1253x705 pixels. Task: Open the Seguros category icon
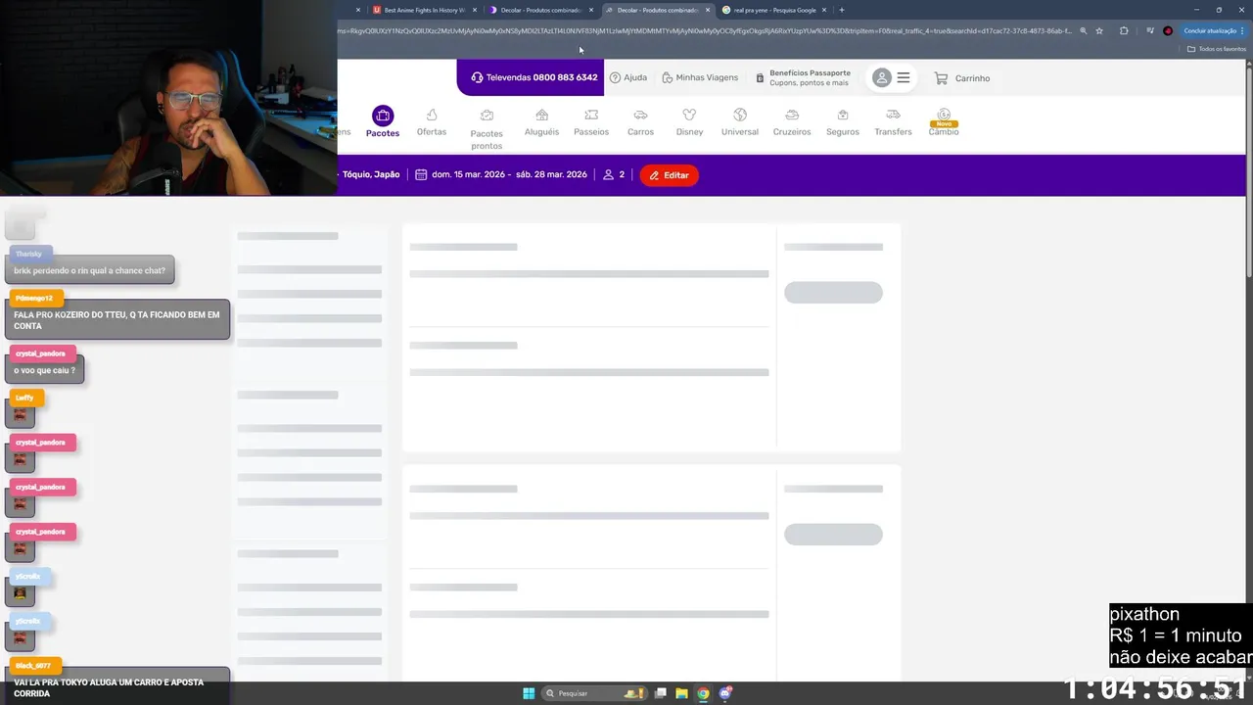[843, 116]
